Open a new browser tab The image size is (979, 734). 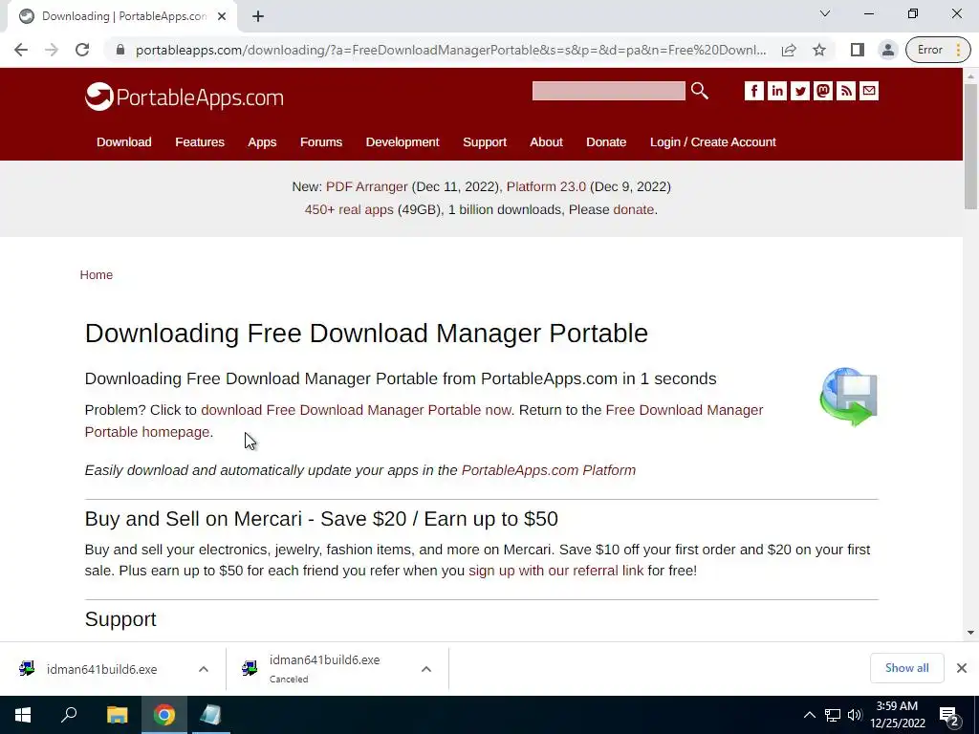point(258,17)
